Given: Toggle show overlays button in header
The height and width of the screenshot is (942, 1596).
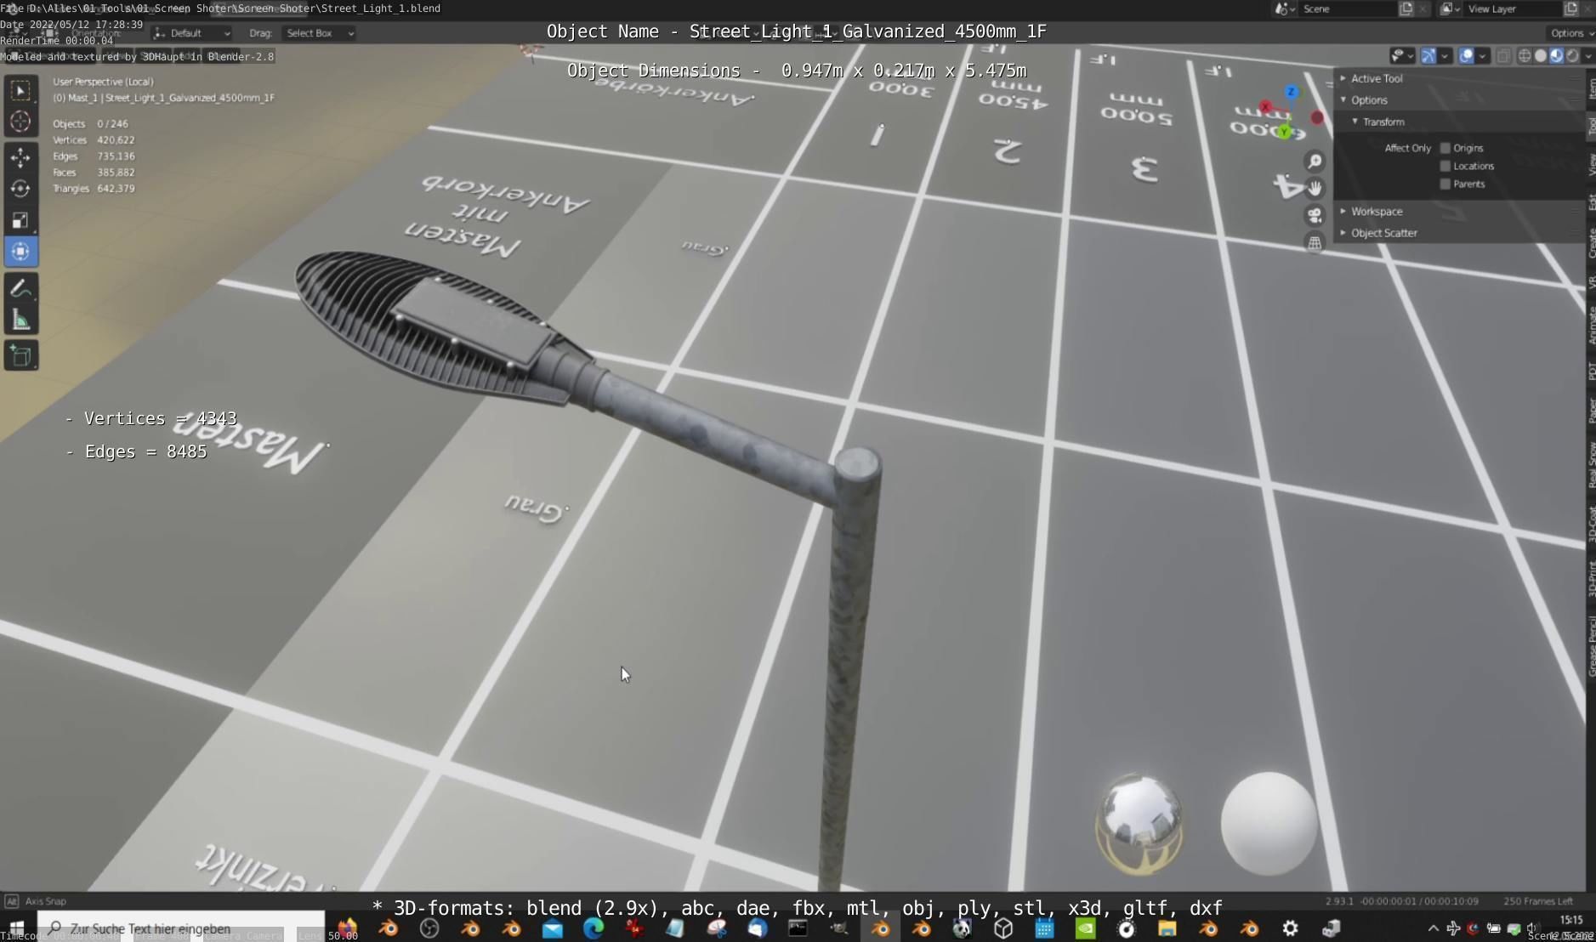Looking at the screenshot, I should (1467, 56).
